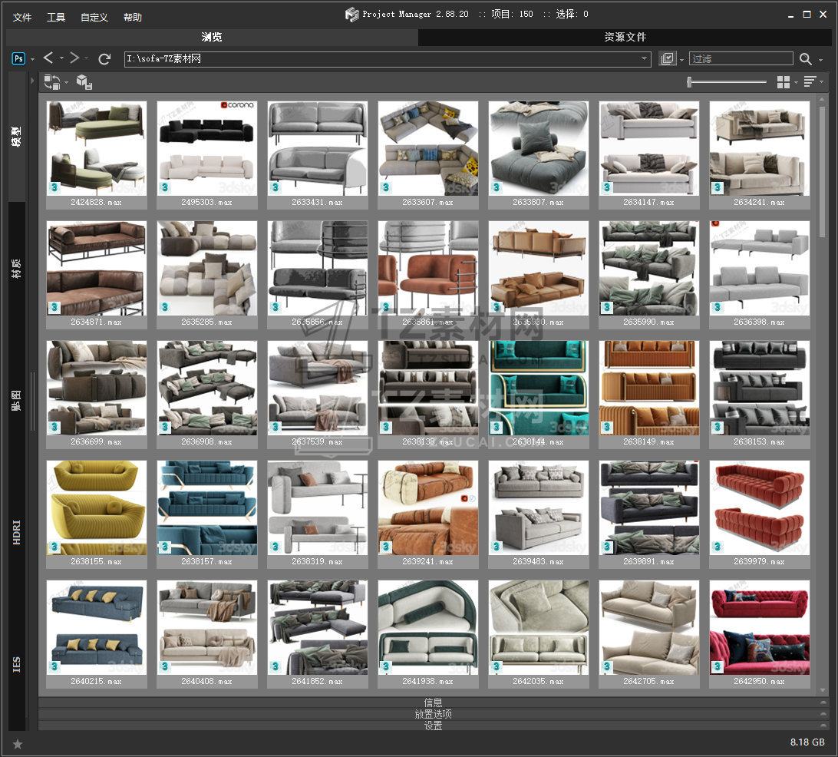Click the Photoshop Ps icon in toolbar
Viewport: 838px width, 757px height.
point(18,58)
